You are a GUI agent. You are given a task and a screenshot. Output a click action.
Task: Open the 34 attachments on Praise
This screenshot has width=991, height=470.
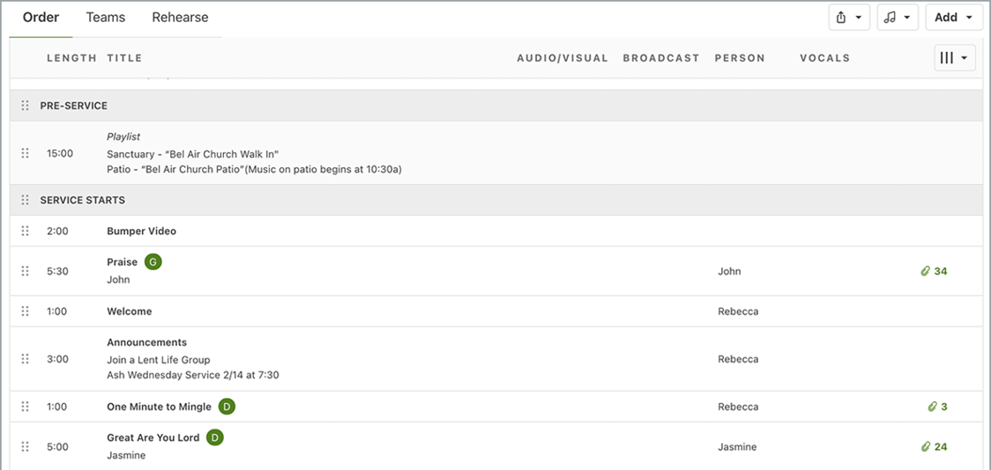[934, 271]
